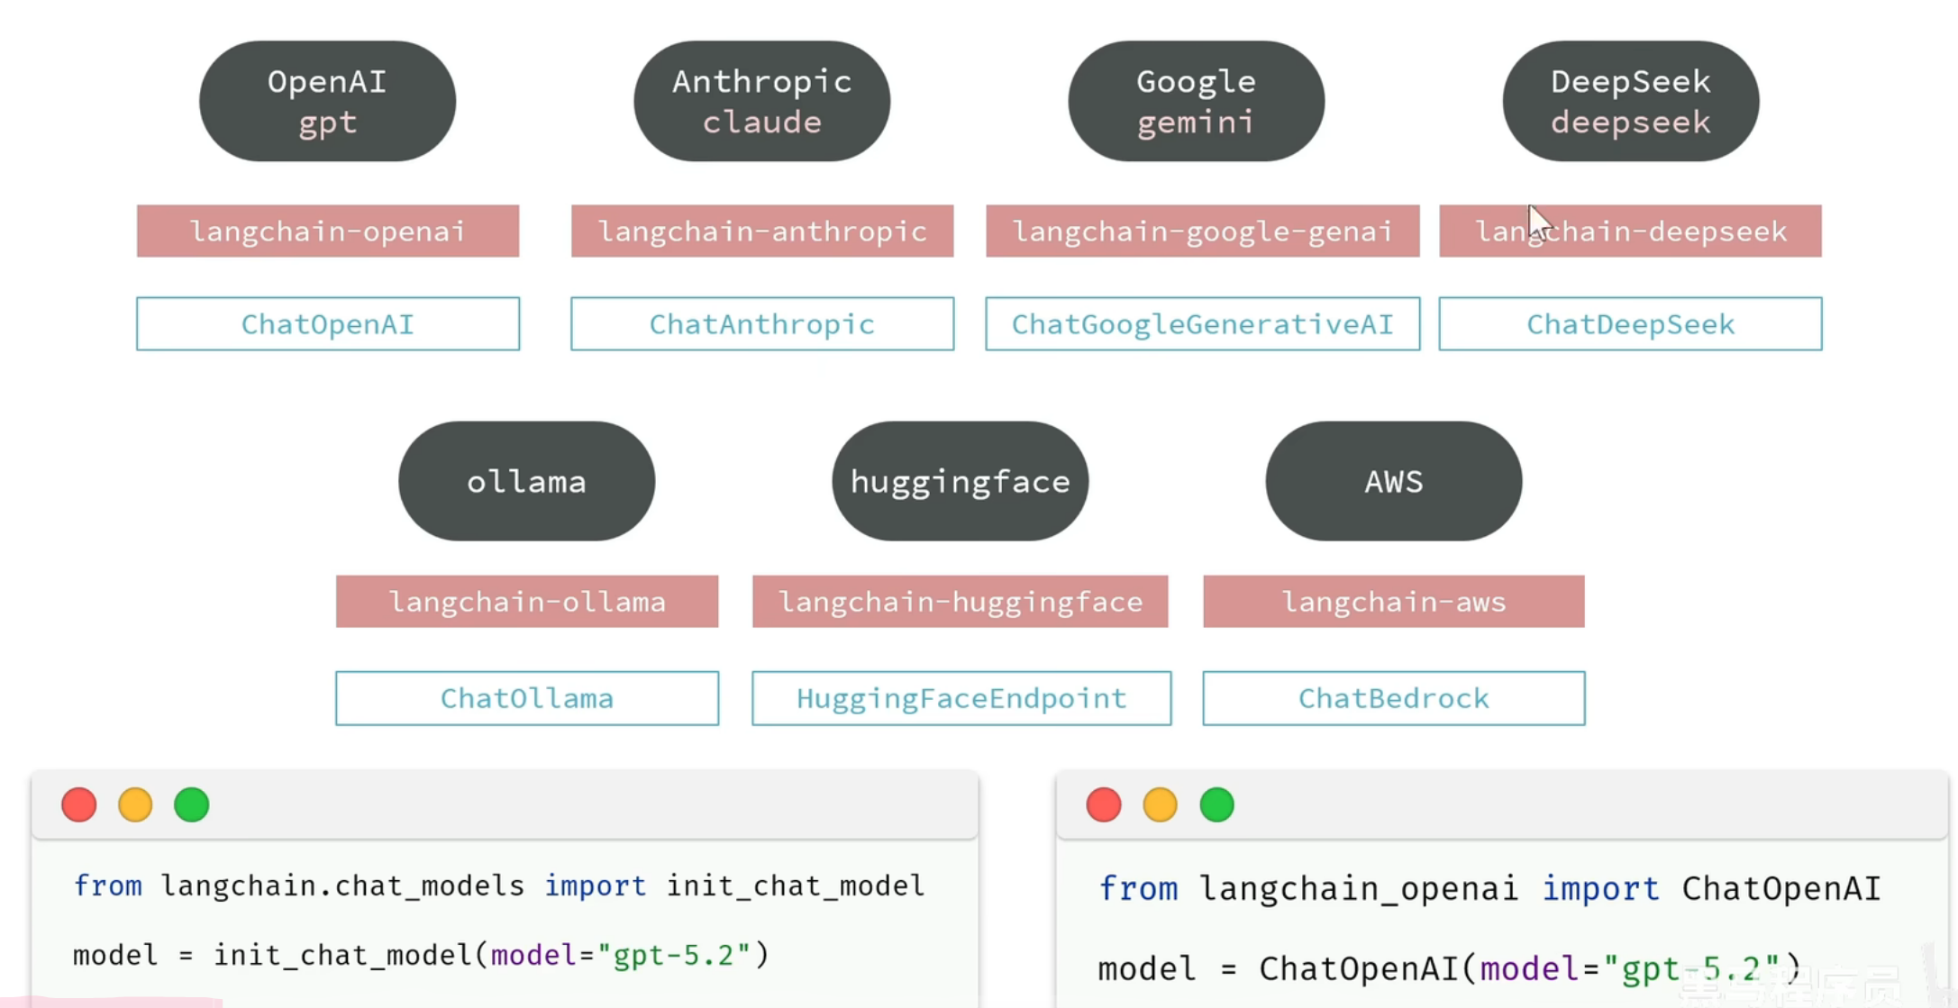Screen dimensions: 1958x1008
Task: Click the langchain-deepseek package box
Action: coord(1630,231)
